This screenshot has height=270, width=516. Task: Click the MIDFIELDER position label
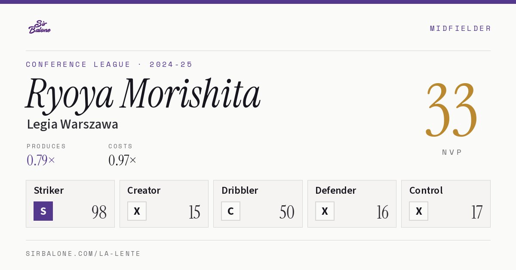[x=460, y=28]
